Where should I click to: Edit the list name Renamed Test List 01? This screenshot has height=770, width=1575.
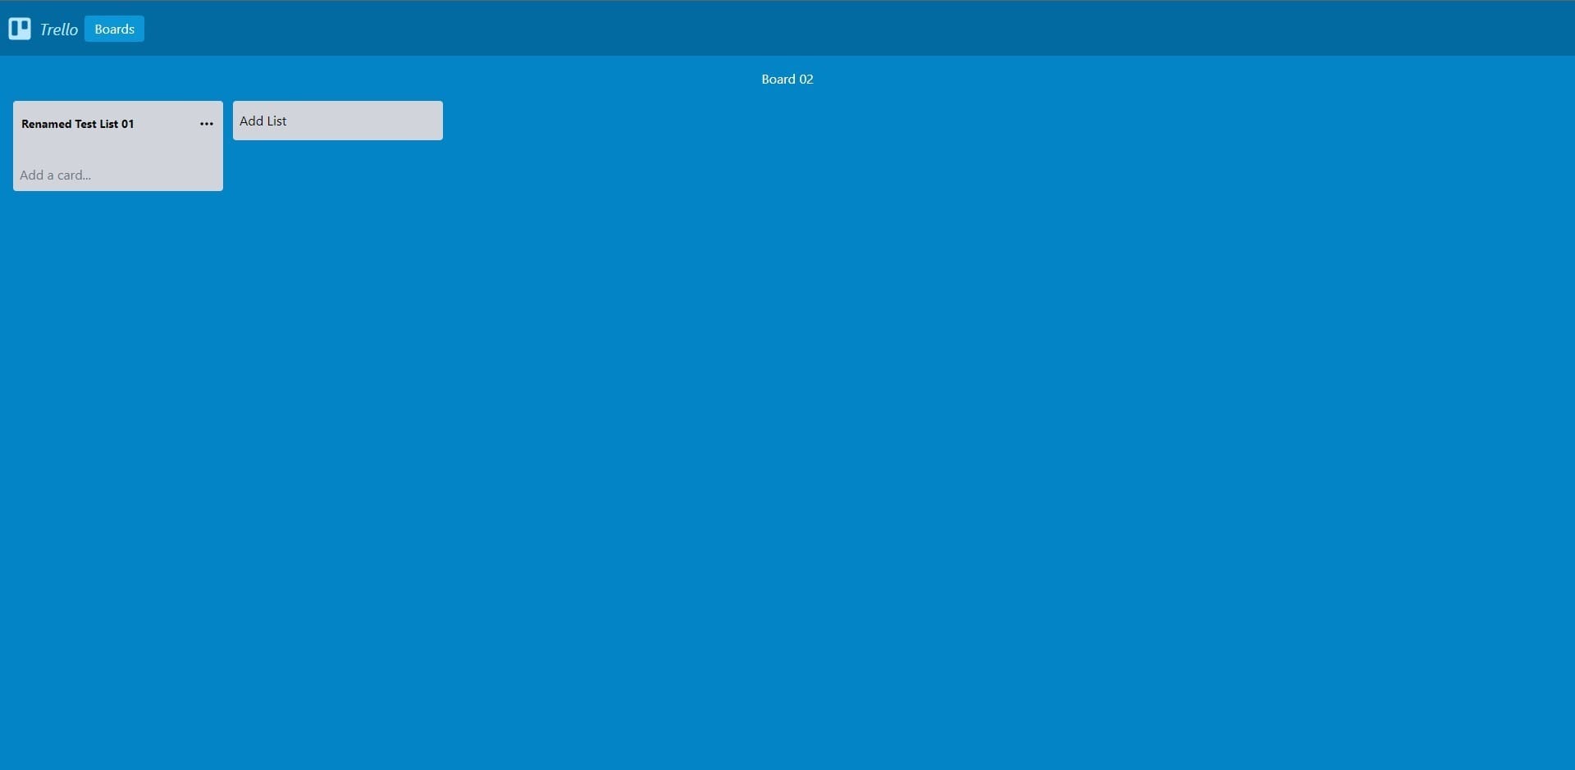click(x=78, y=124)
